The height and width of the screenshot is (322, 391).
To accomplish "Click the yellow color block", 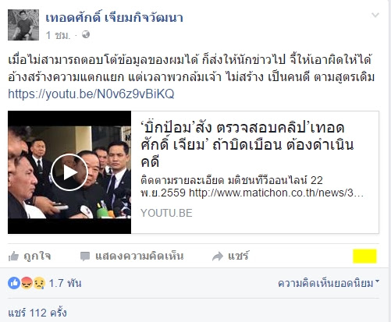I will (x=364, y=257).
